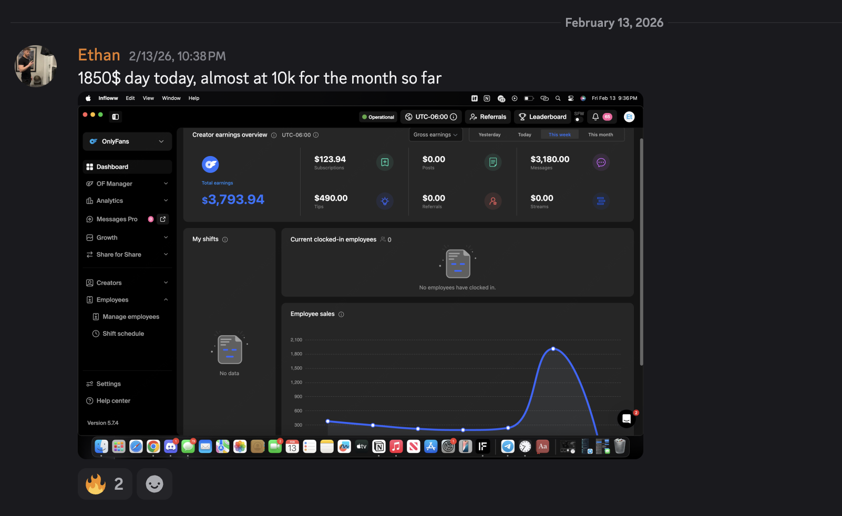Image resolution: width=842 pixels, height=516 pixels.
Task: Open the add reaction emoji picker
Action: (154, 484)
